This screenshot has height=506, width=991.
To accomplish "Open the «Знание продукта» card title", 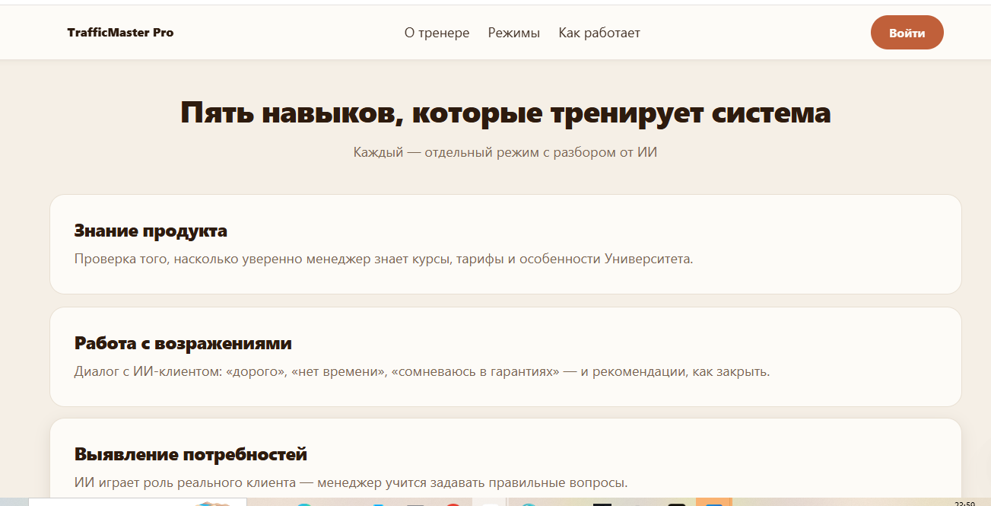I will pyautogui.click(x=151, y=231).
